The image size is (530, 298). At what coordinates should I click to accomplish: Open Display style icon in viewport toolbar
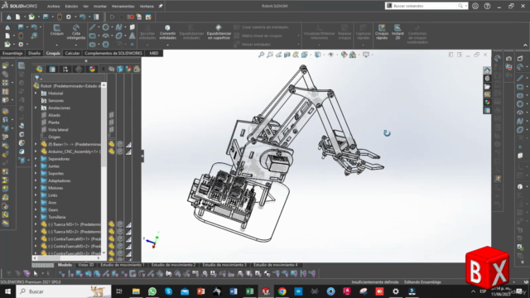[318, 55]
